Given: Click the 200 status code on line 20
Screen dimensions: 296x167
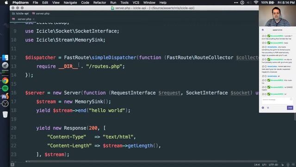Looking at the screenshot, I should (x=93, y=128).
